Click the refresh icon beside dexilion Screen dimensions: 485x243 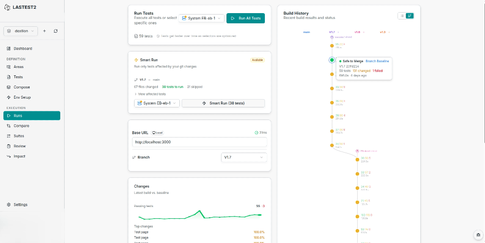[56, 31]
